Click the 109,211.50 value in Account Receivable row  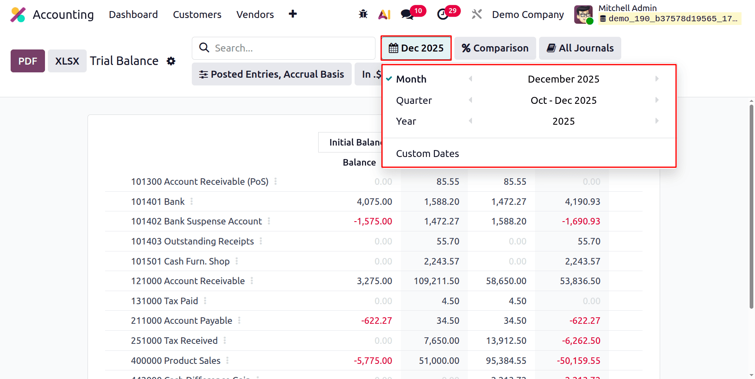436,281
